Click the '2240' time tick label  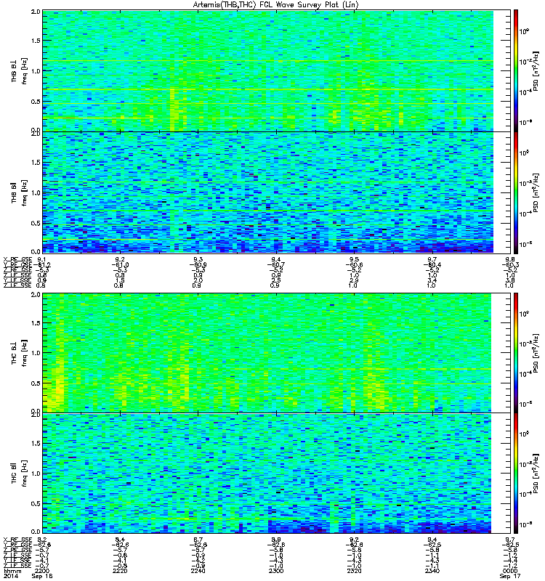click(x=198, y=571)
